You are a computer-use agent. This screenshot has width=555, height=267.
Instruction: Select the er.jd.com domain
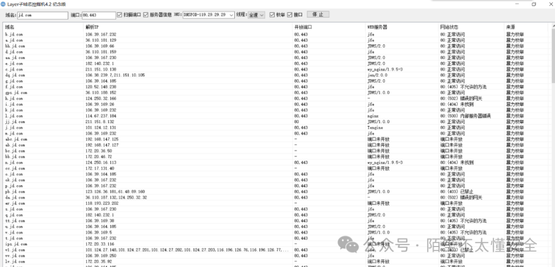click(15, 203)
